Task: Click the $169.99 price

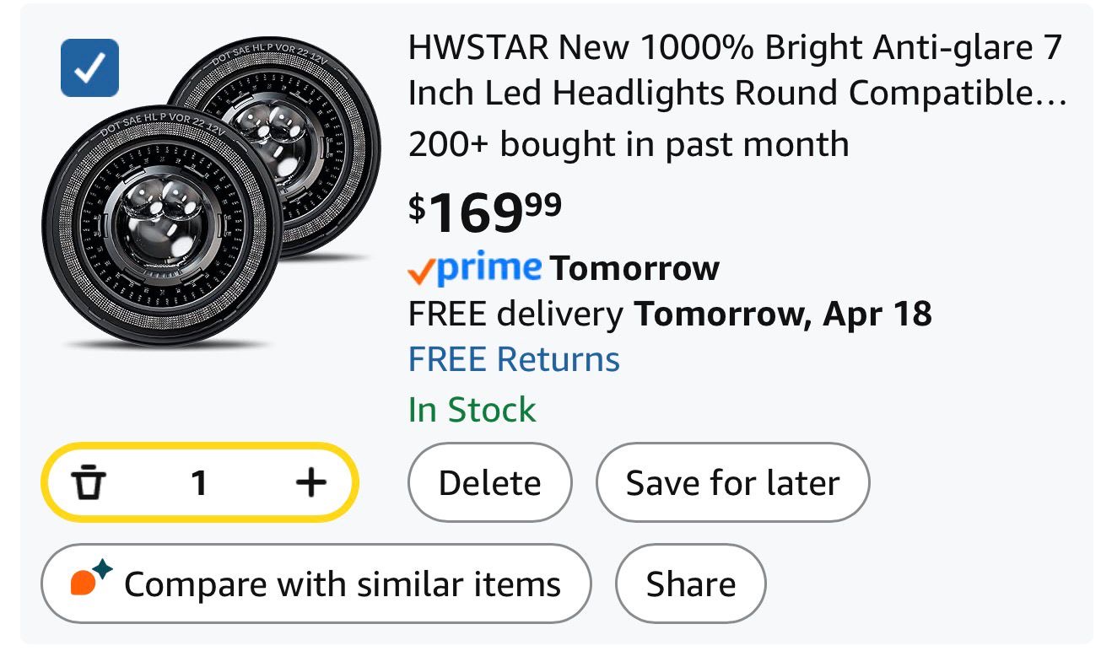Action: 485,212
